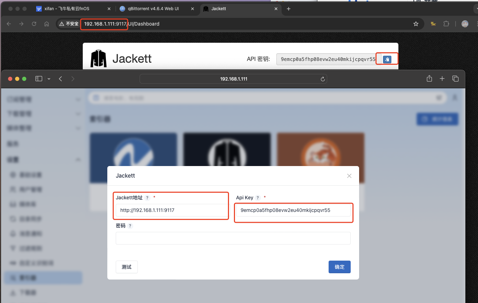This screenshot has height=303, width=478.
Task: Focus the Jackett地址 input field
Action: (x=171, y=211)
